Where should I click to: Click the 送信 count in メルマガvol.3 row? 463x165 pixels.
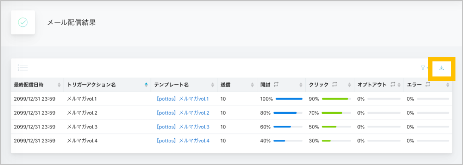223,127
